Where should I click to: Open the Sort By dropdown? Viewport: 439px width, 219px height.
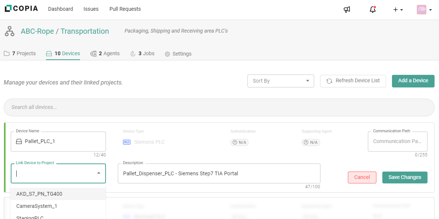(x=280, y=81)
